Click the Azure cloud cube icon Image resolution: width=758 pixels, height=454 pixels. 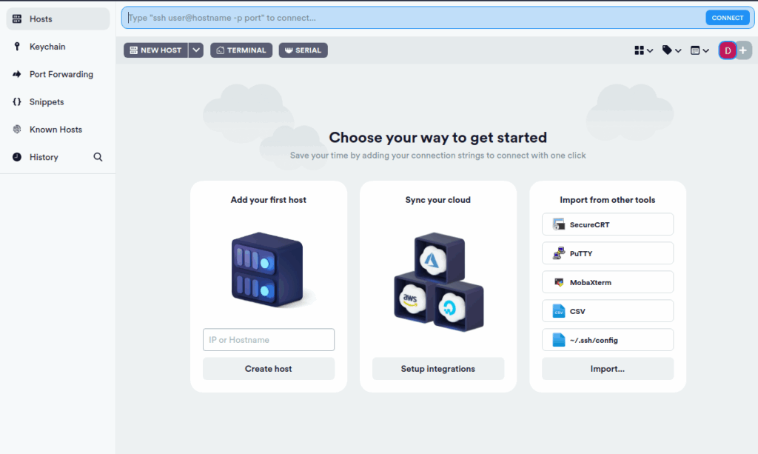point(439,258)
